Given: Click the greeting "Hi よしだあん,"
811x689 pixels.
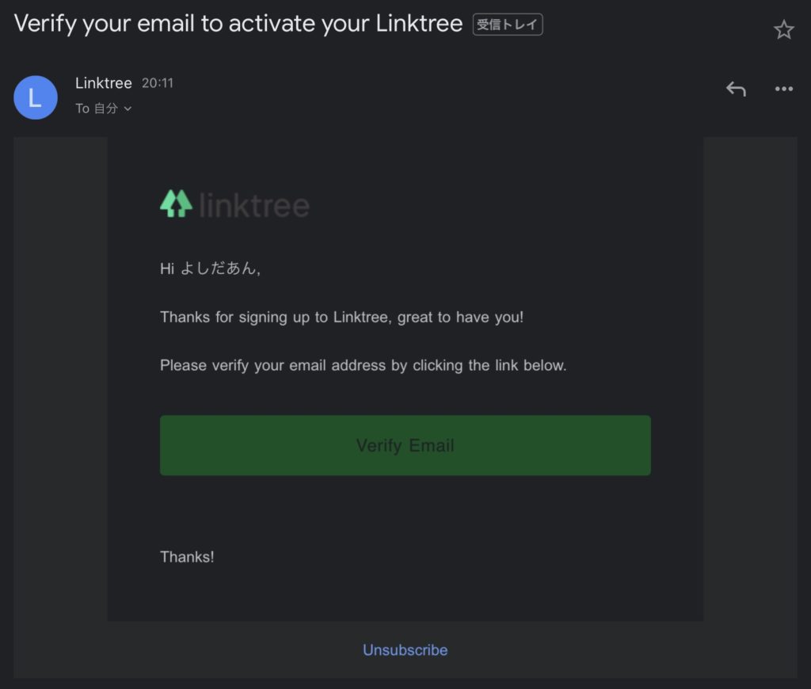Looking at the screenshot, I should pyautogui.click(x=210, y=268).
